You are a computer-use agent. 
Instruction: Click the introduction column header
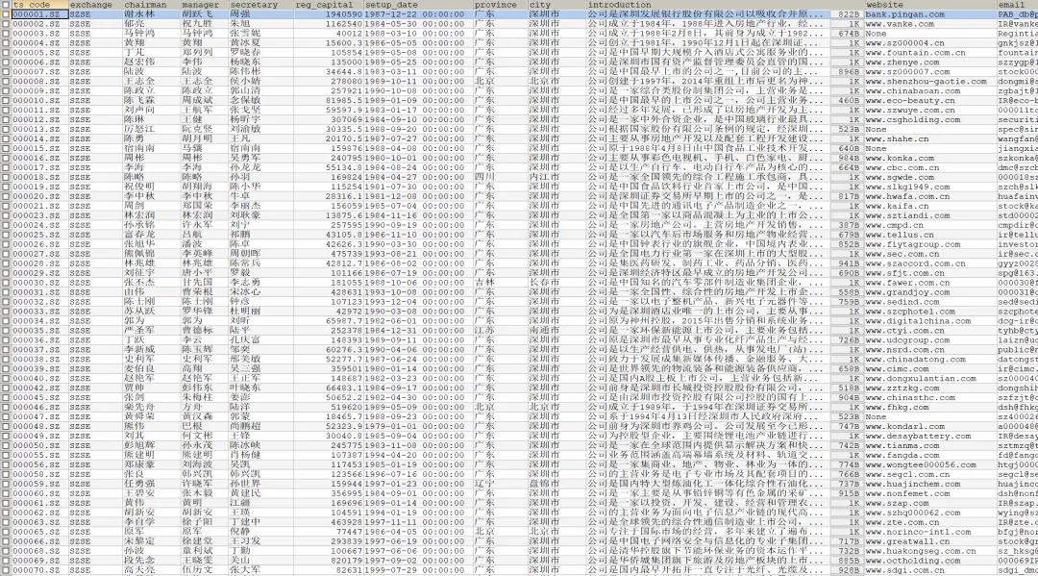[625, 5]
